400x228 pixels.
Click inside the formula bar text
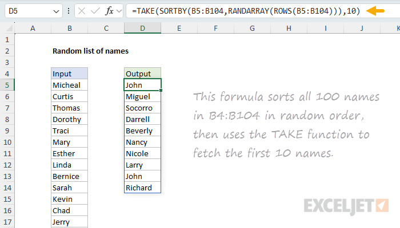click(x=246, y=11)
